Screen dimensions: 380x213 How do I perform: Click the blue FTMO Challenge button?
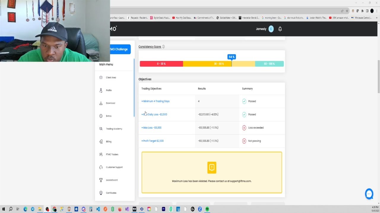[x=120, y=49]
